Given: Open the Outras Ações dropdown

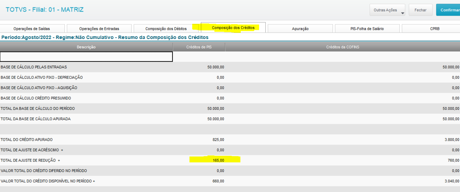Looking at the screenshot, I should pyautogui.click(x=387, y=10).
